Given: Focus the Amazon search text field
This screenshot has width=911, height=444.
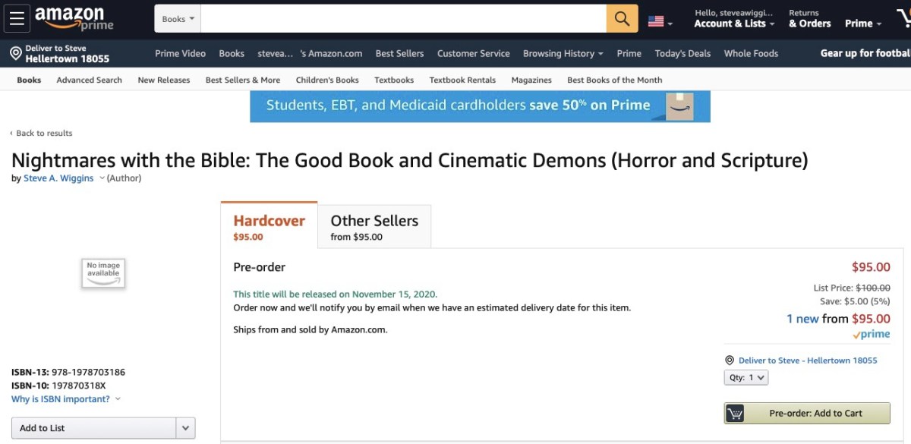Looking at the screenshot, I should 402,19.
